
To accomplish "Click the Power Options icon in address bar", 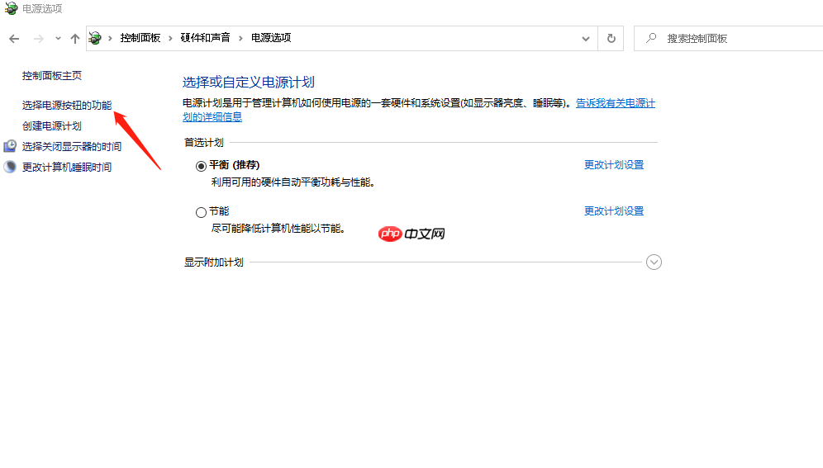I will (95, 38).
